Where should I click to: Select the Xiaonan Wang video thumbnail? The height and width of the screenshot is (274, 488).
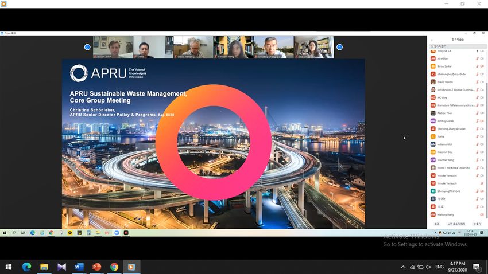tap(234, 47)
